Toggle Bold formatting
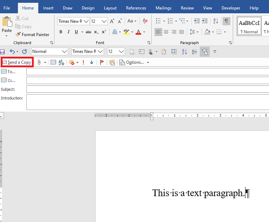269x222 pixels. click(61, 32)
